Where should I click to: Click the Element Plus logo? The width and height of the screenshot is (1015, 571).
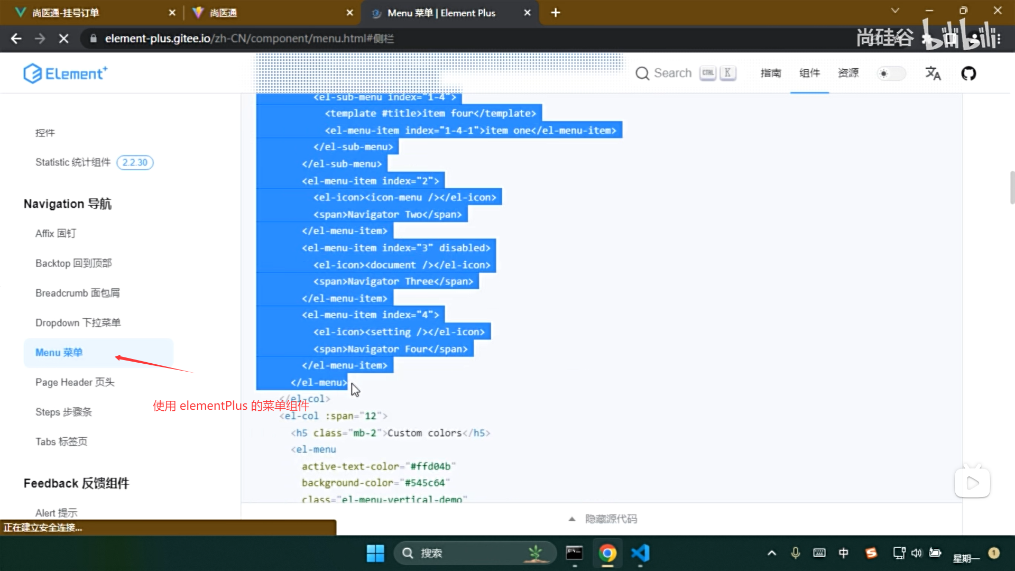click(66, 73)
